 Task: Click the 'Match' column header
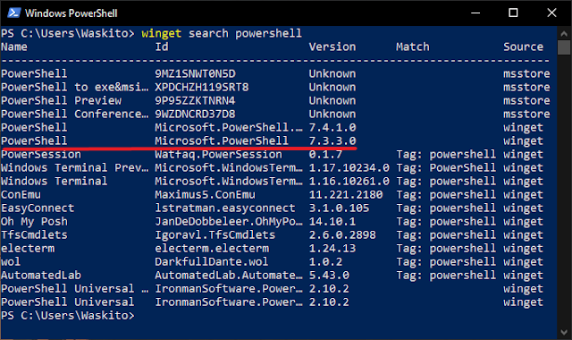coord(413,47)
